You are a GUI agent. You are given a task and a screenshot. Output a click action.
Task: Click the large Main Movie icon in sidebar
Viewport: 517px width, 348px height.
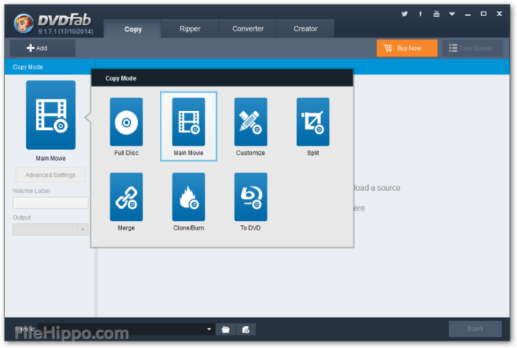tap(51, 115)
